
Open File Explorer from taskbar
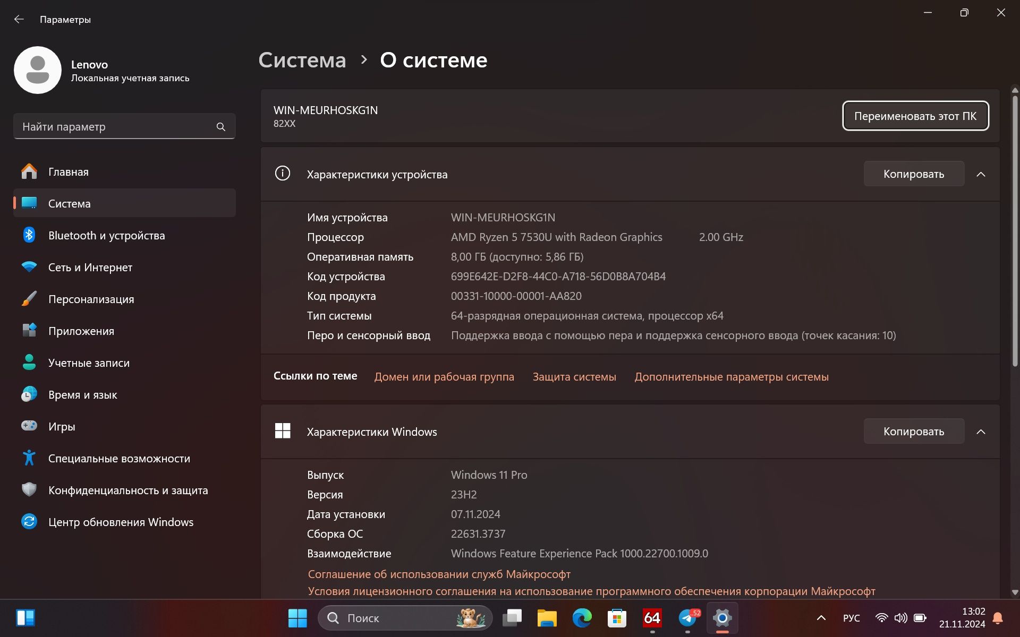coord(547,618)
